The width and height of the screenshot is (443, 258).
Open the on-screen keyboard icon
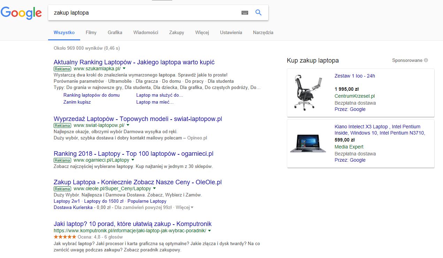[245, 13]
